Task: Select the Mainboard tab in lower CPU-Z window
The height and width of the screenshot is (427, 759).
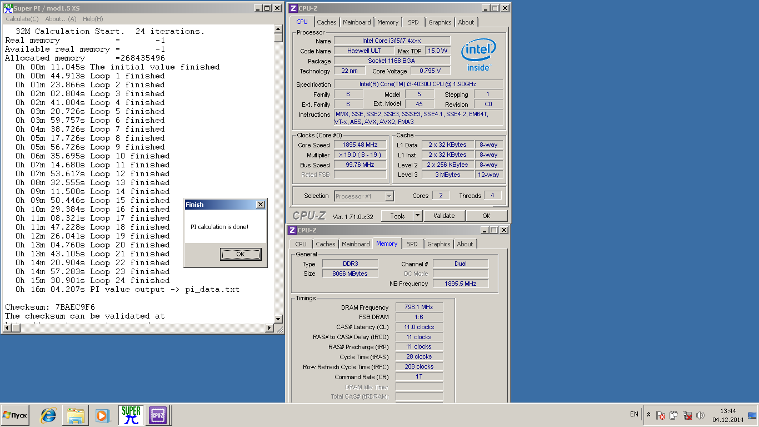Action: pos(356,244)
